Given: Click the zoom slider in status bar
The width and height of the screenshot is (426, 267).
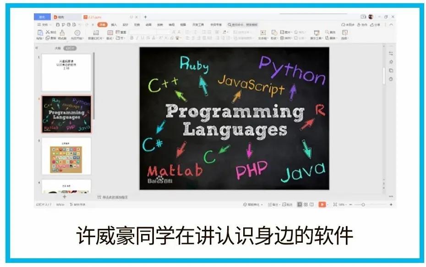Looking at the screenshot, I should point(363,205).
